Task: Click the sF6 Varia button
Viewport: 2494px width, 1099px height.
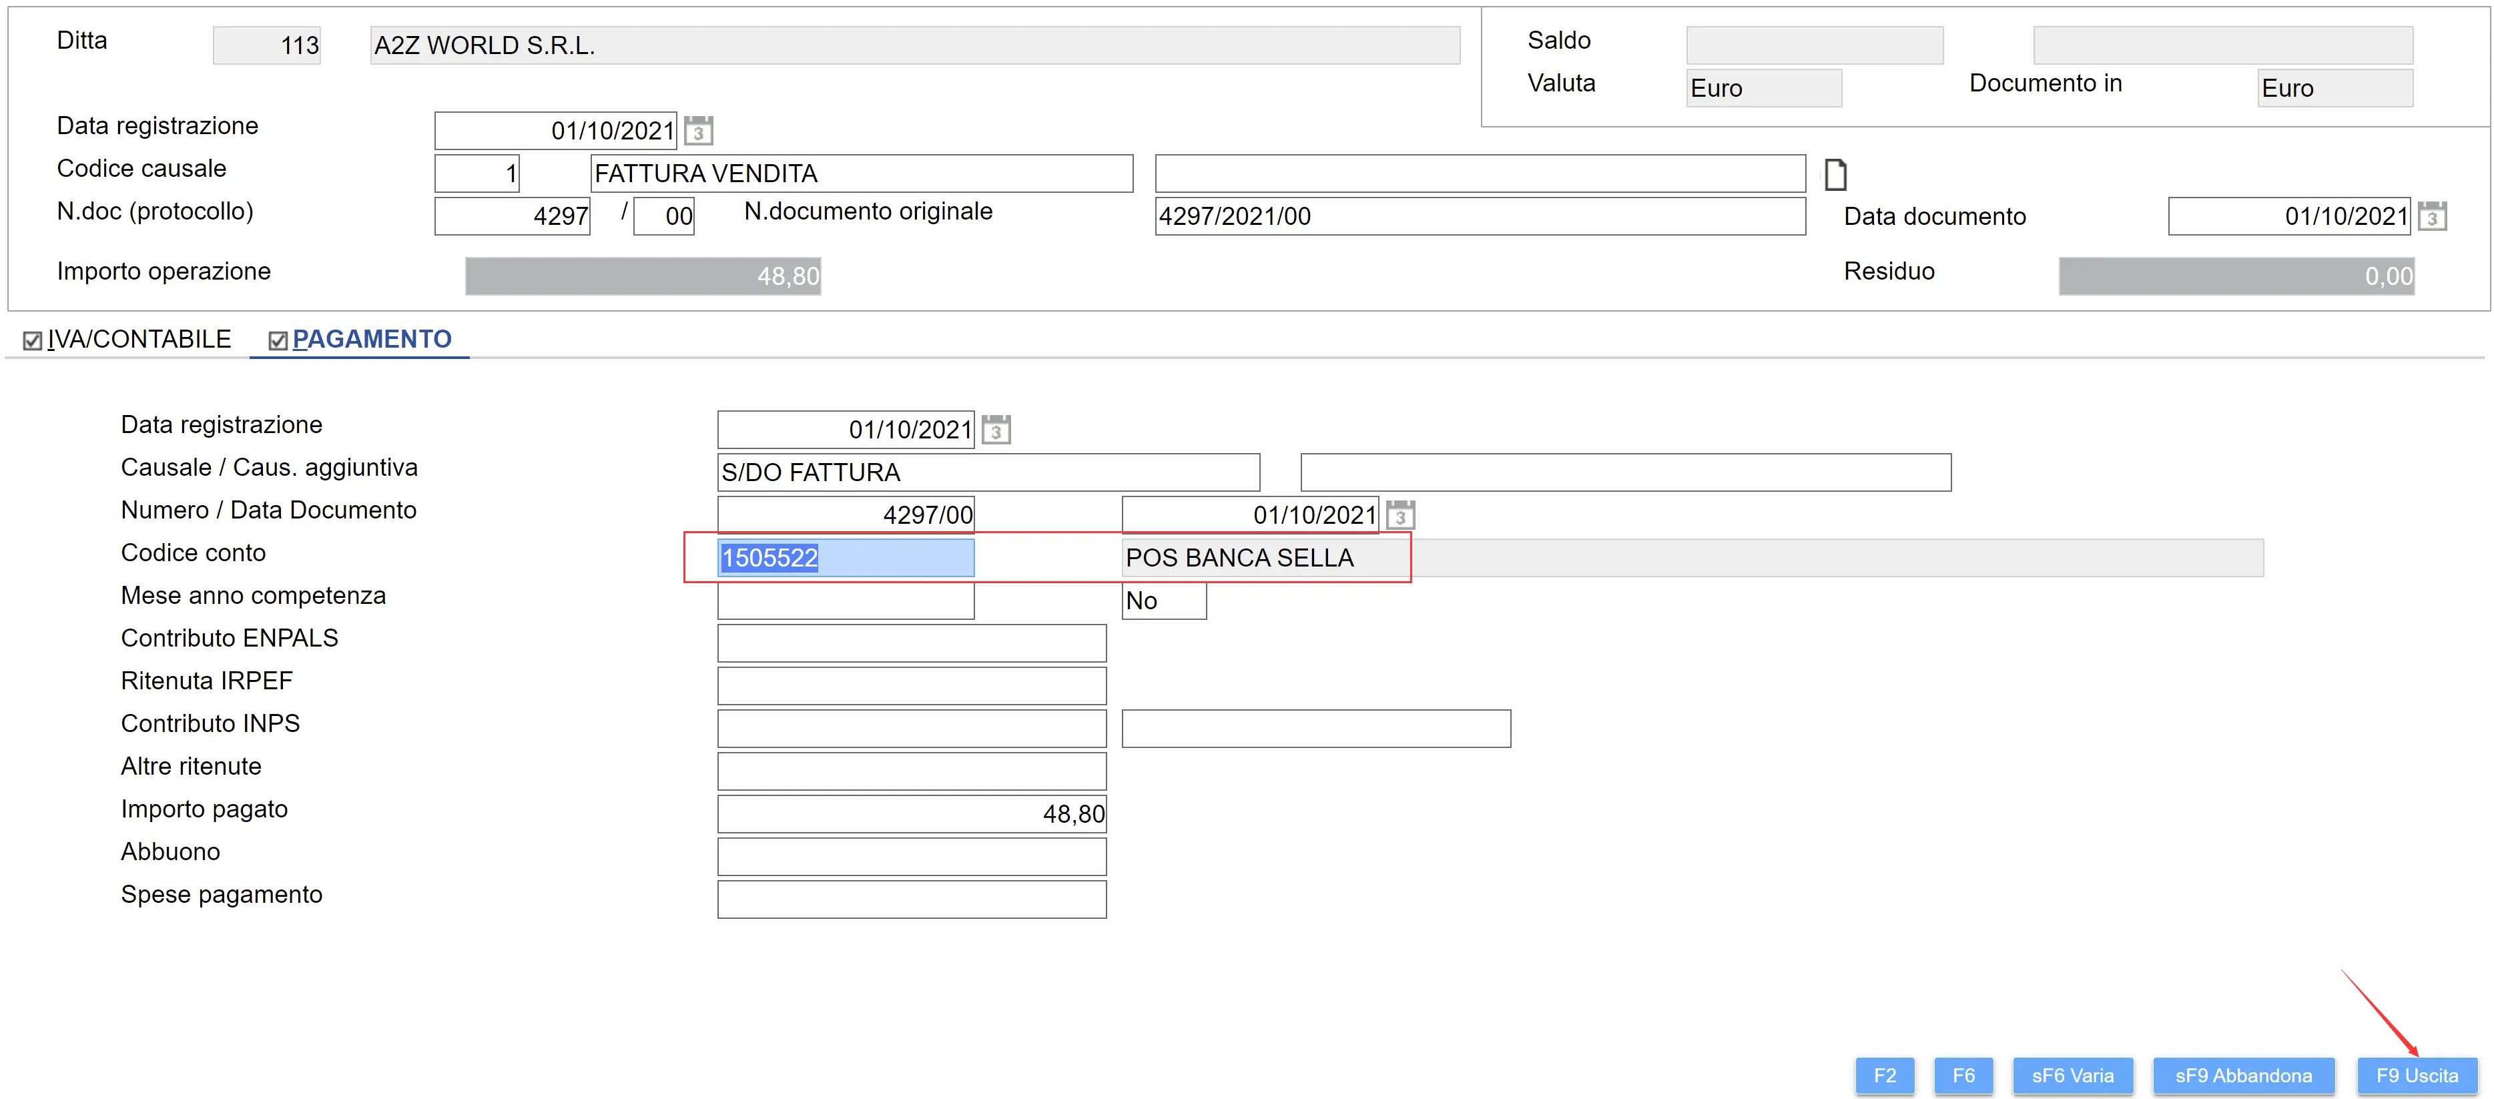Action: (x=2072, y=1075)
